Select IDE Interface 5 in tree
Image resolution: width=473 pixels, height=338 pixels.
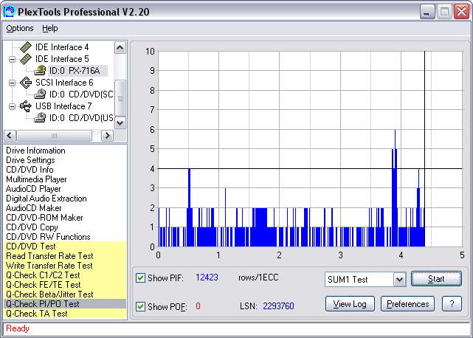point(62,59)
